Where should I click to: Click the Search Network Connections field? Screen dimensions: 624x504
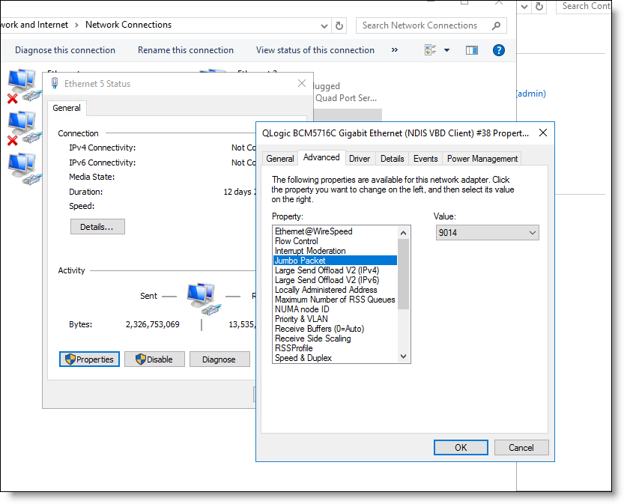click(x=431, y=25)
